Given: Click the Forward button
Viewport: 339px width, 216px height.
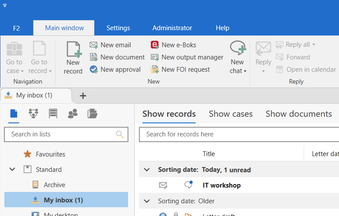Looking at the screenshot, I should click(x=293, y=57).
